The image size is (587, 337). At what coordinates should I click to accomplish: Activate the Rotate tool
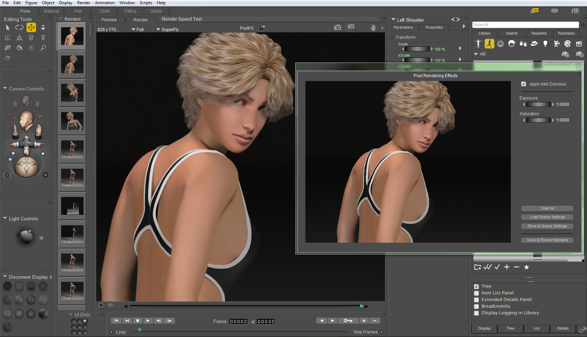click(x=19, y=27)
